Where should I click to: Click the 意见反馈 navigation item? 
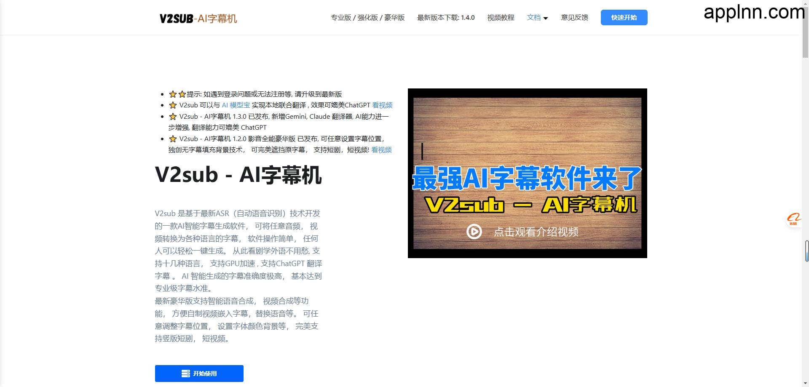click(x=574, y=18)
